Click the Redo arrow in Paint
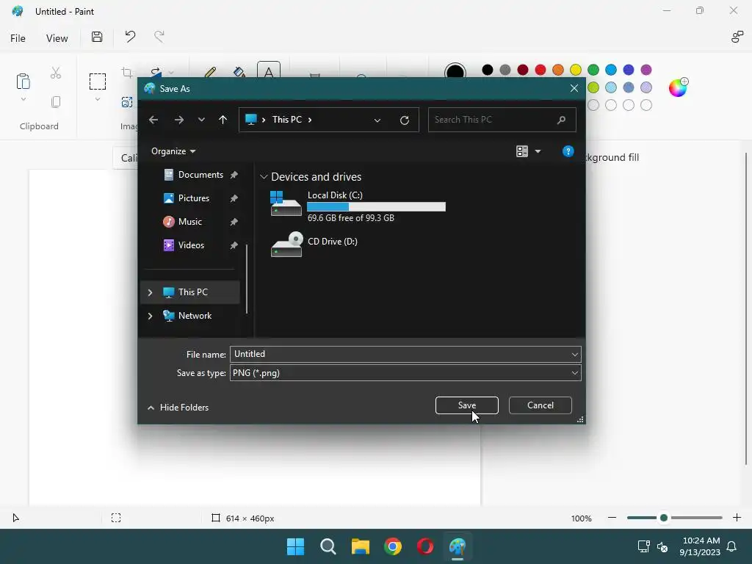 [159, 37]
